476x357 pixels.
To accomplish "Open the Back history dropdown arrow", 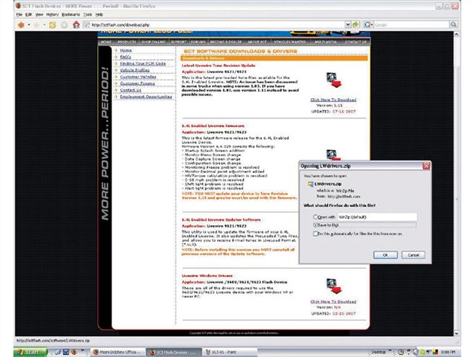I will (29, 25).
